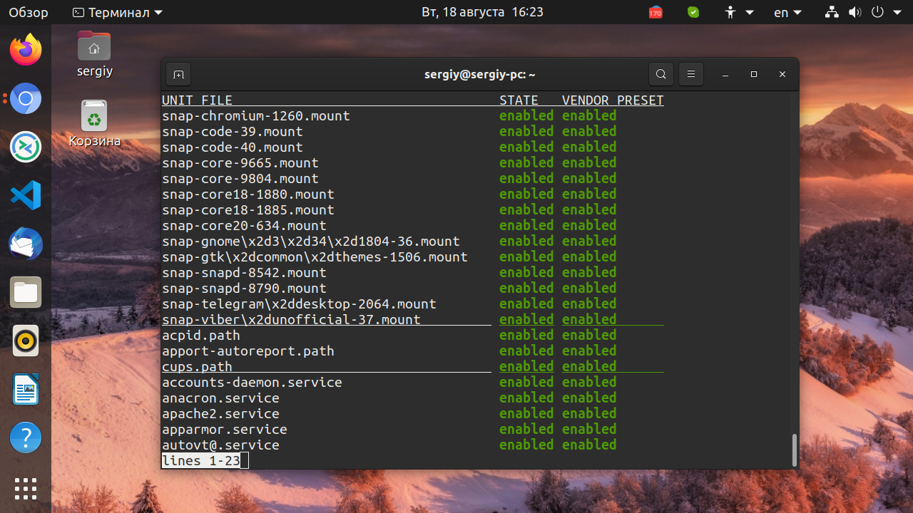Click snap-core18-1885.mount entry
This screenshot has height=513, width=913.
248,209
